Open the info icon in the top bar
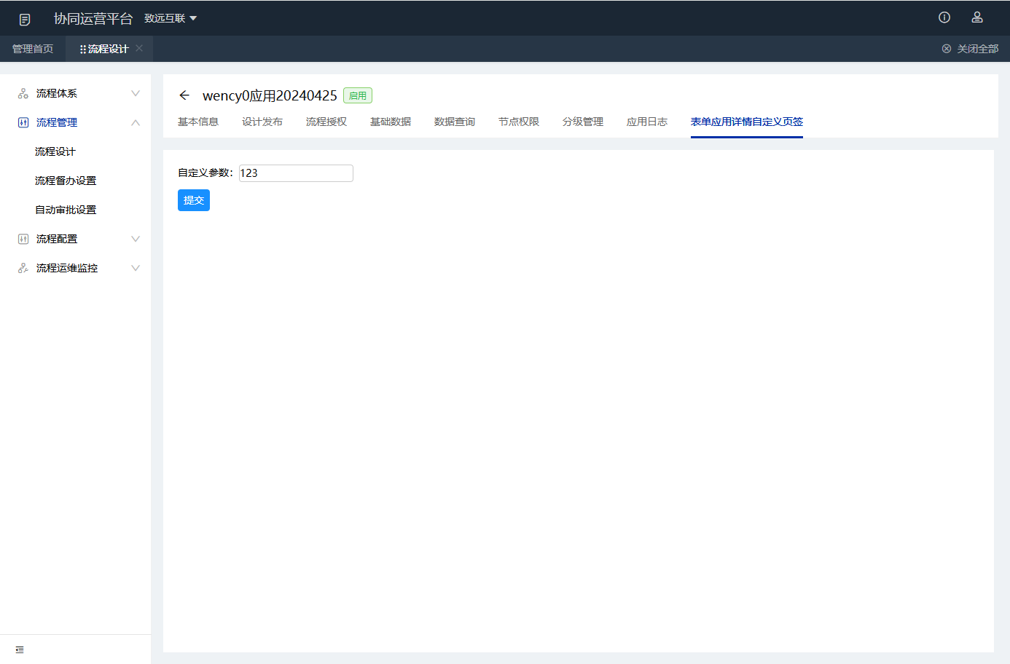 (944, 17)
